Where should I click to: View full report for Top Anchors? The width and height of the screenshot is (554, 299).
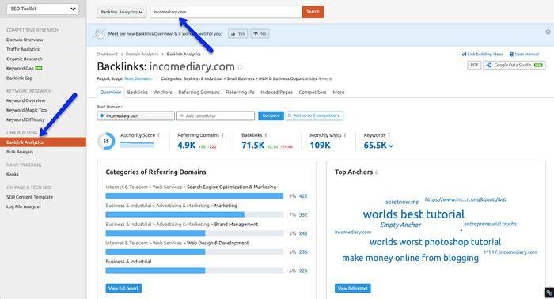(x=353, y=289)
